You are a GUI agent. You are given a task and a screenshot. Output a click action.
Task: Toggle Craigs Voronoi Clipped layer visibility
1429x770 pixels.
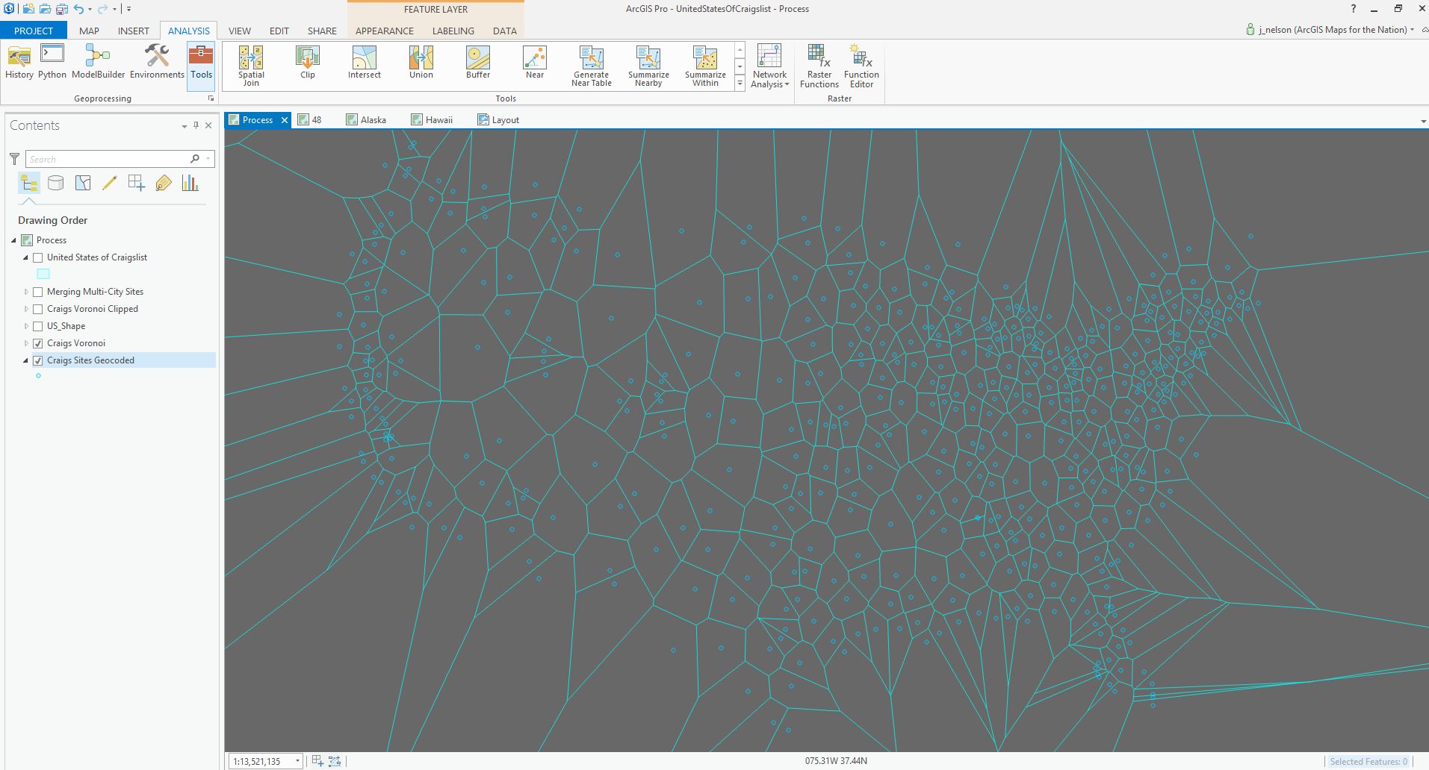(38, 309)
